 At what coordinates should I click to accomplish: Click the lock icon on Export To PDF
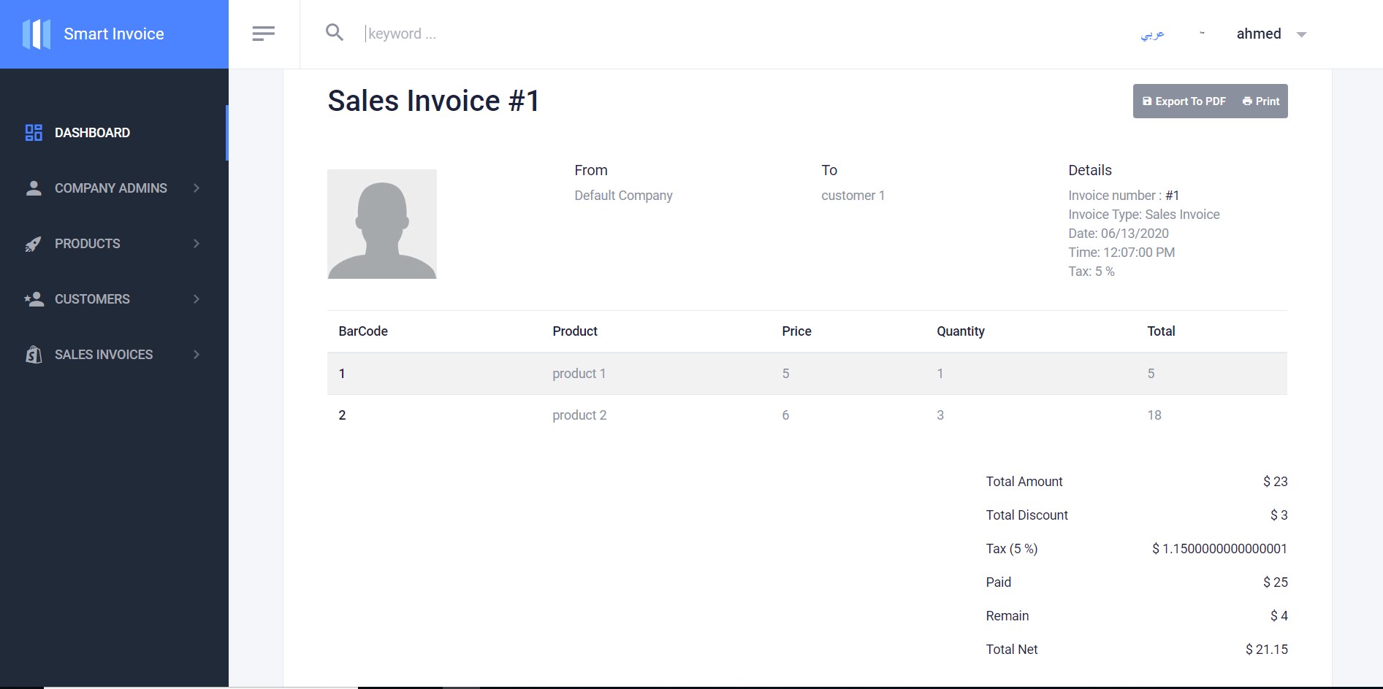tap(1147, 101)
